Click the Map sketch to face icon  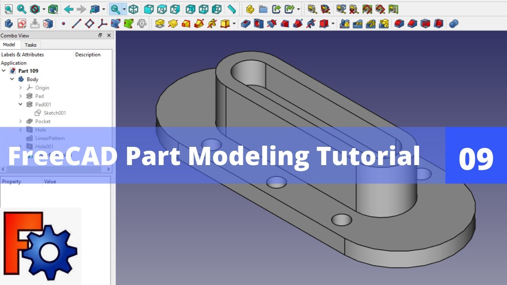[x=48, y=24]
